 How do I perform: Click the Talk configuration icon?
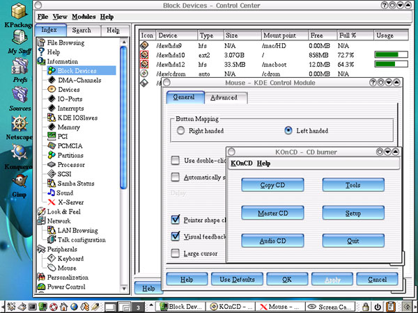[52, 240]
